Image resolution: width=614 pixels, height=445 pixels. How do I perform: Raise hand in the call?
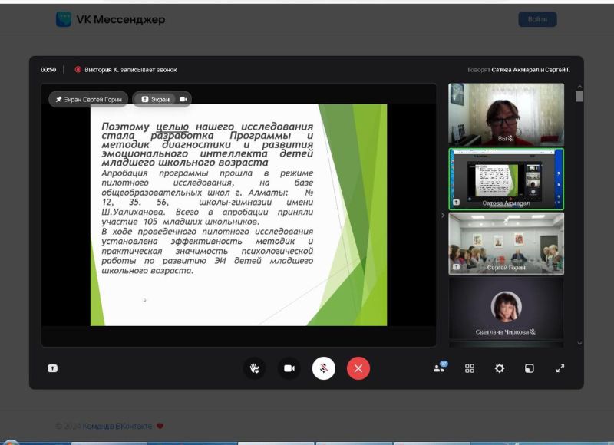tap(254, 368)
